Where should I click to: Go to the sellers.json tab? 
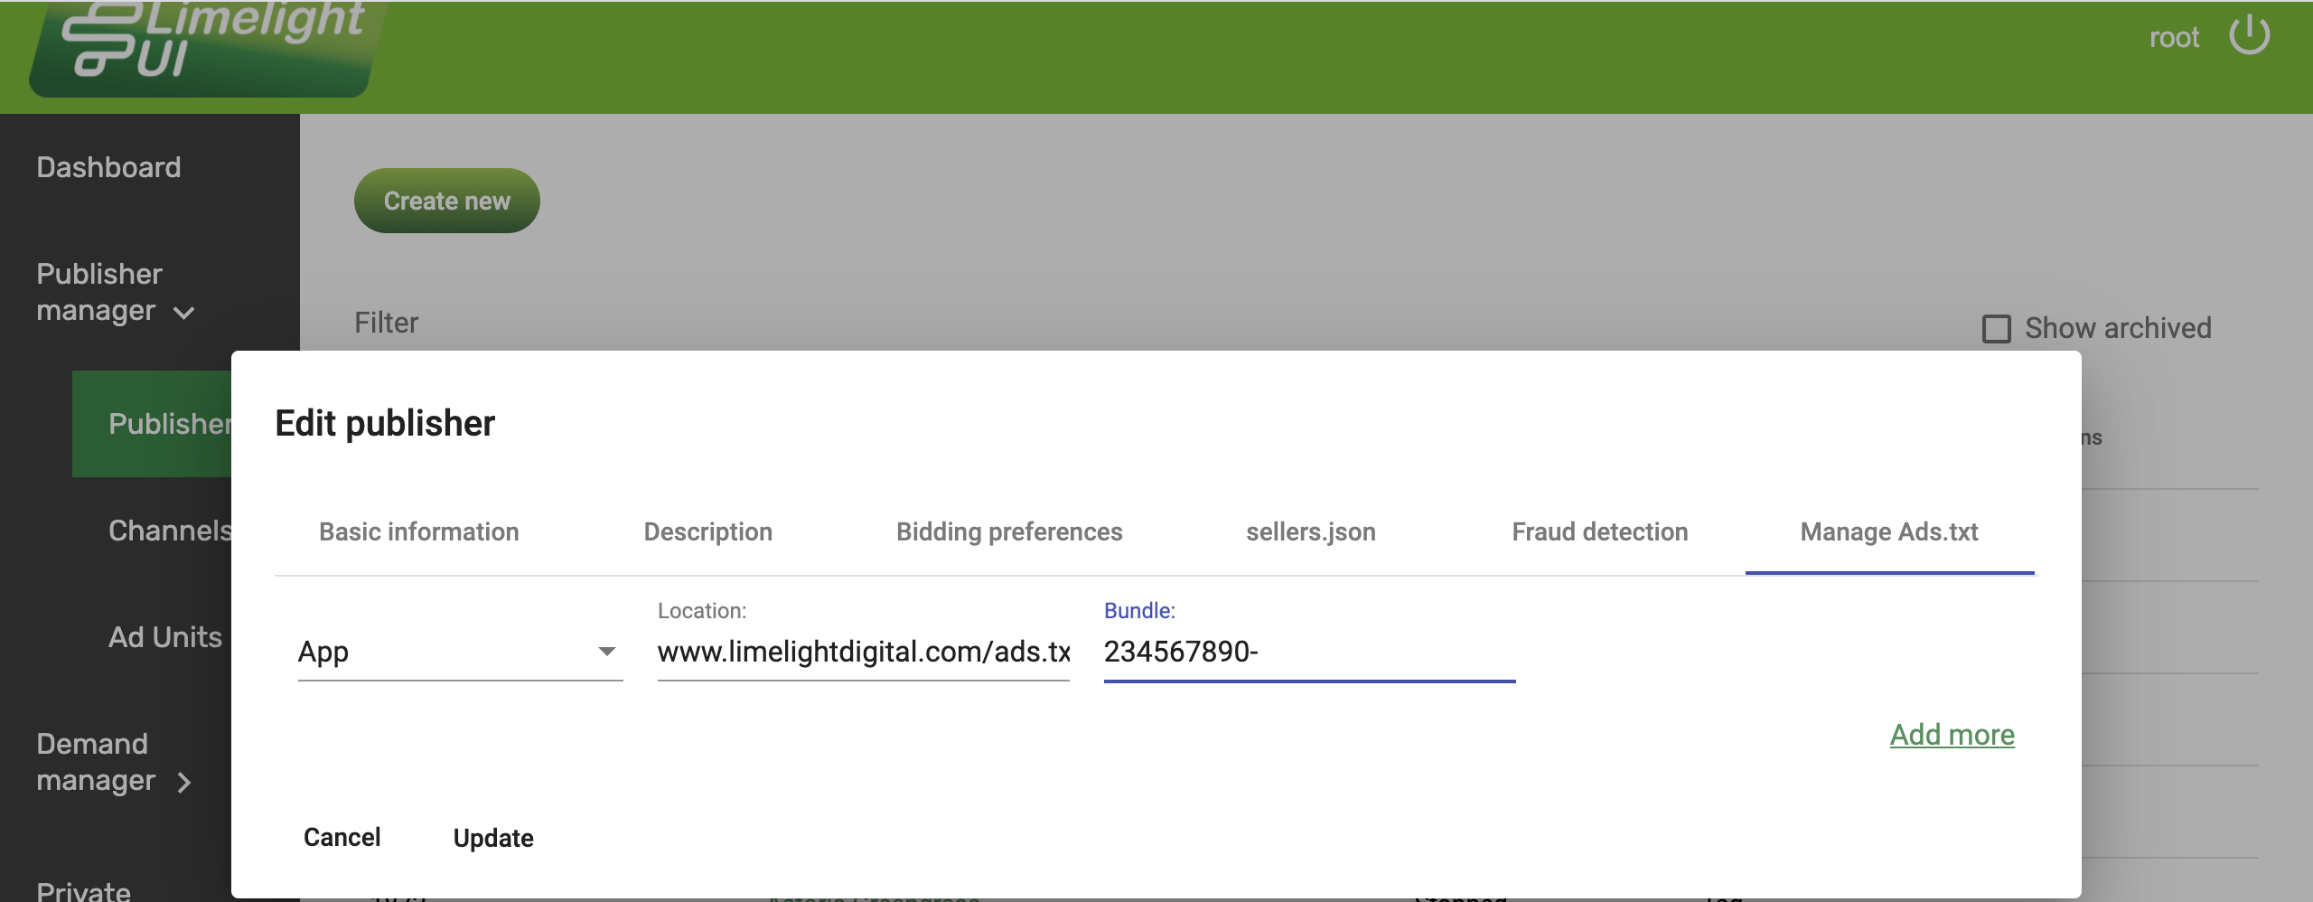pos(1310,531)
